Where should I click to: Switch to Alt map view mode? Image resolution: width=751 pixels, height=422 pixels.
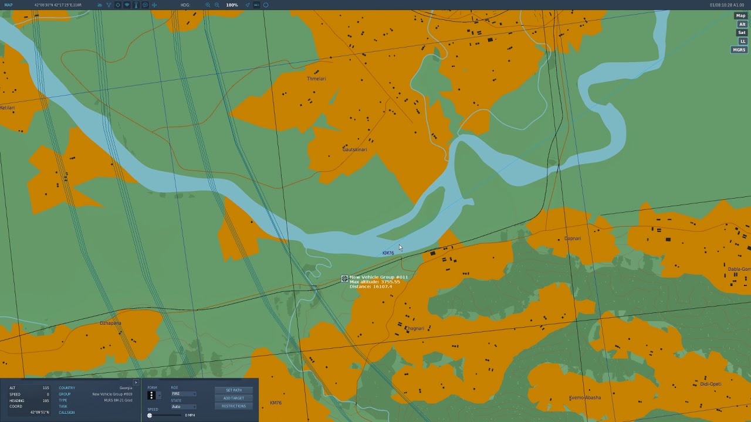pos(742,24)
